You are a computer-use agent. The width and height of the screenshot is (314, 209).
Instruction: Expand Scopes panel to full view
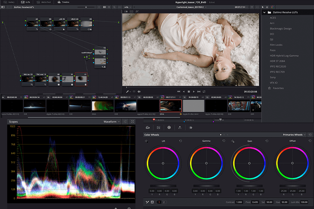tap(132, 121)
